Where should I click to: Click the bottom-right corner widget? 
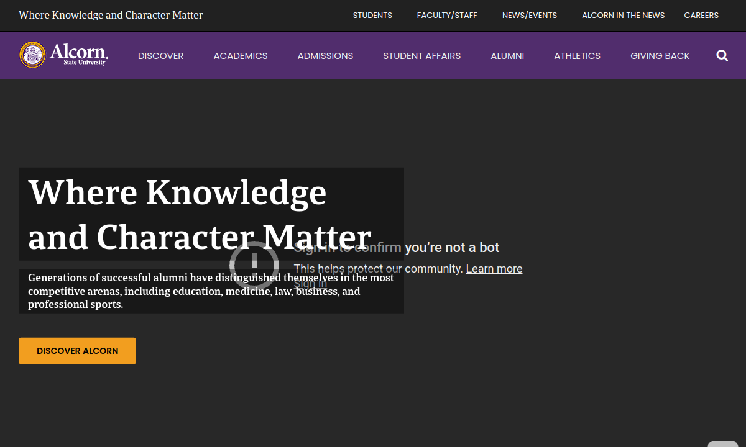723,443
